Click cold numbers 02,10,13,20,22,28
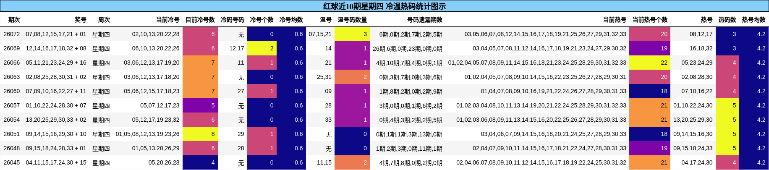Viewport: 769px width, 170px height. [x=156, y=34]
